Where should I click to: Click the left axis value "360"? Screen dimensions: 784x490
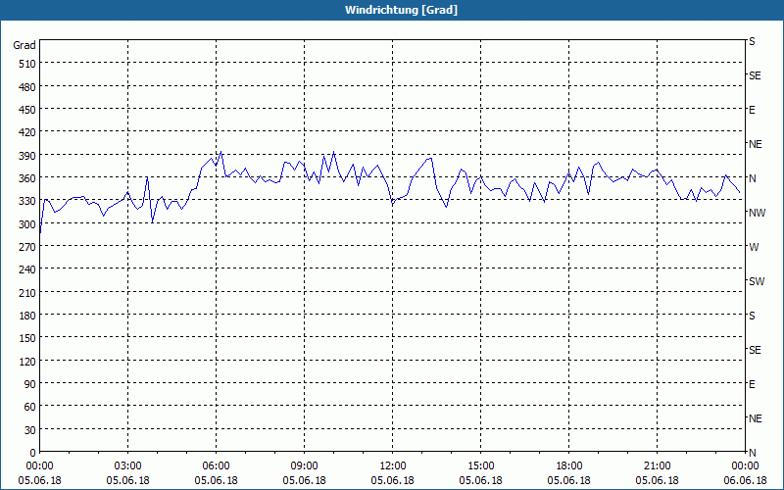pyautogui.click(x=27, y=178)
